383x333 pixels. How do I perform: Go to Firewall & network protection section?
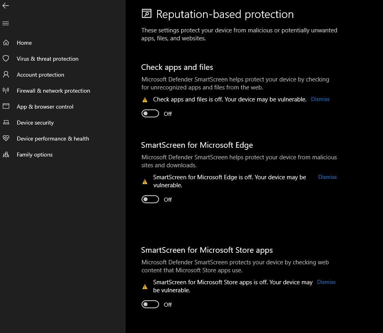53,91
